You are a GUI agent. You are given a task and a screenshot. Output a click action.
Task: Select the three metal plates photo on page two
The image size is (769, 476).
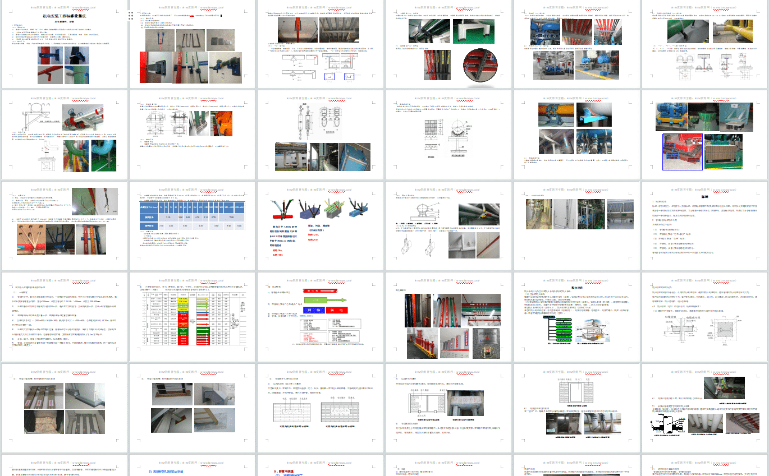click(x=220, y=39)
